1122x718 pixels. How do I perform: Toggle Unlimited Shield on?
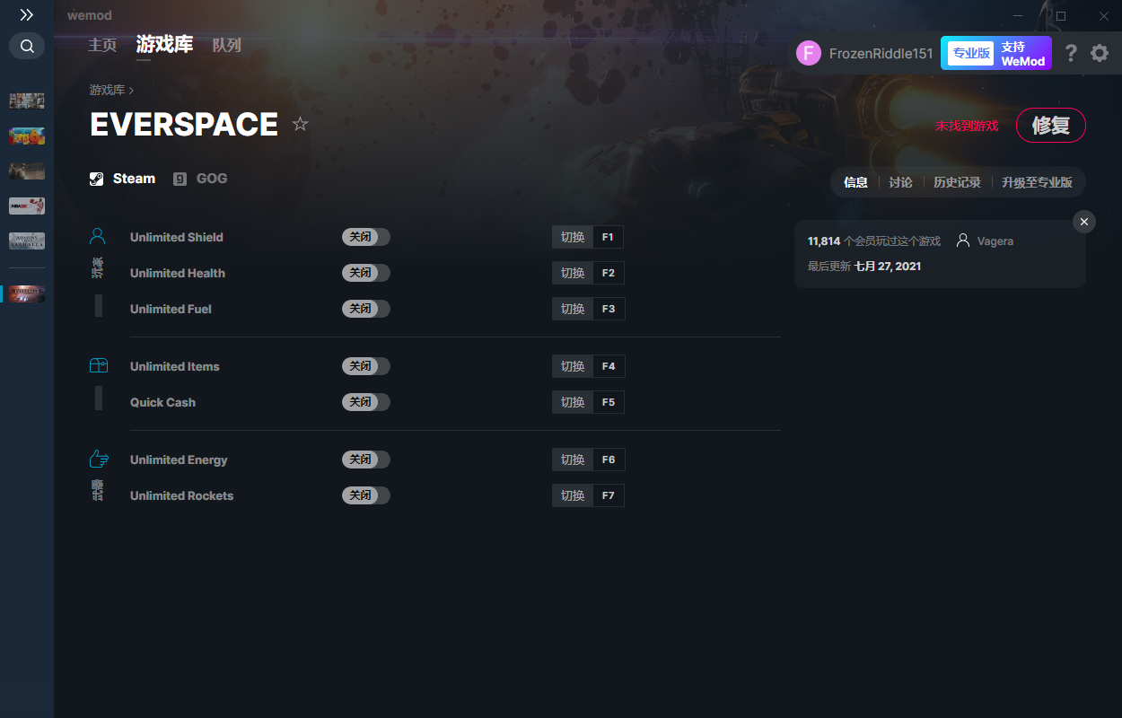(x=366, y=237)
